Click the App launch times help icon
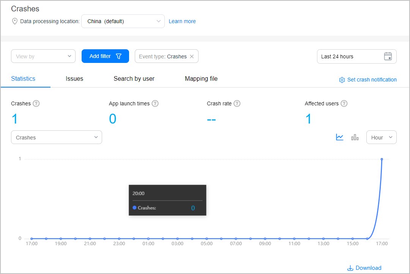The width and height of the screenshot is (410, 274). [x=155, y=103]
